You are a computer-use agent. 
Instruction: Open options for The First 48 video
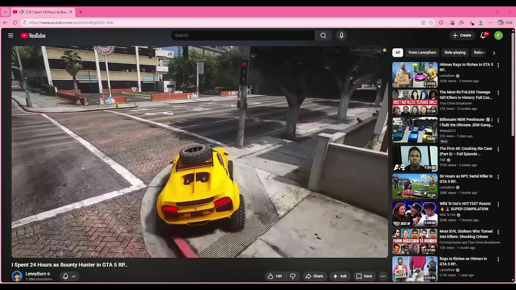(498, 149)
